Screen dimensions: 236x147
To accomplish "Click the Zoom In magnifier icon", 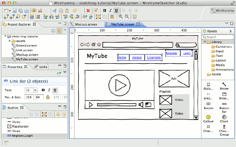I will click(121, 16).
